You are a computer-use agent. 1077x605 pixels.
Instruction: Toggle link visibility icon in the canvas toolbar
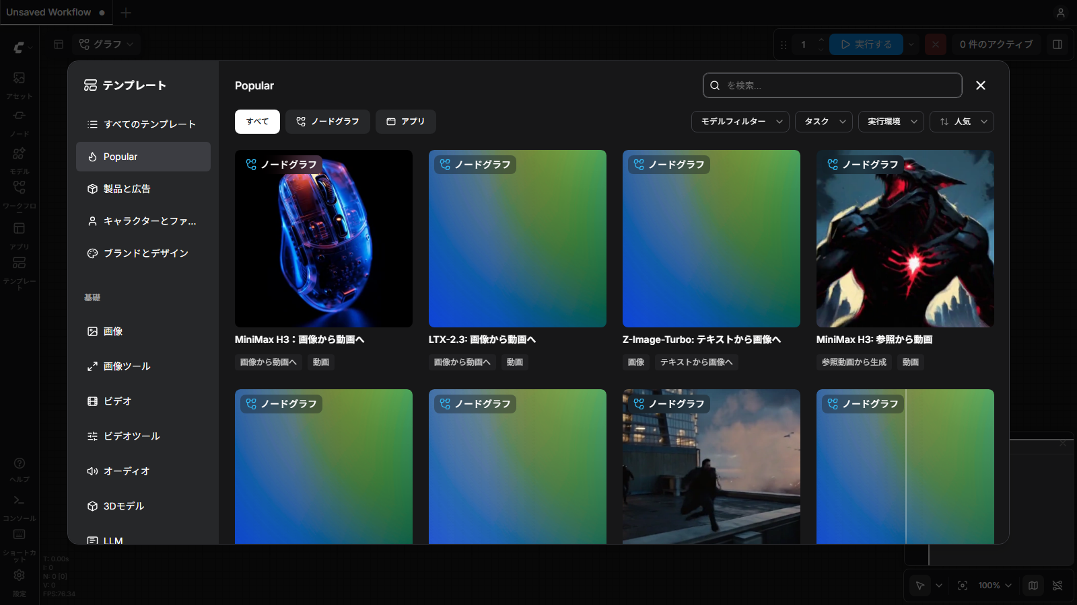[1057, 586]
